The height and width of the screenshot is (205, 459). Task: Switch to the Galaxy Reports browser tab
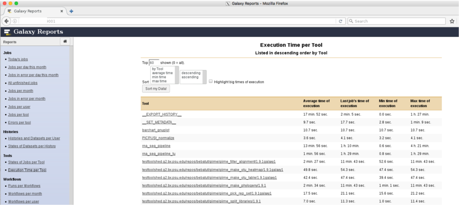[x=35, y=11]
